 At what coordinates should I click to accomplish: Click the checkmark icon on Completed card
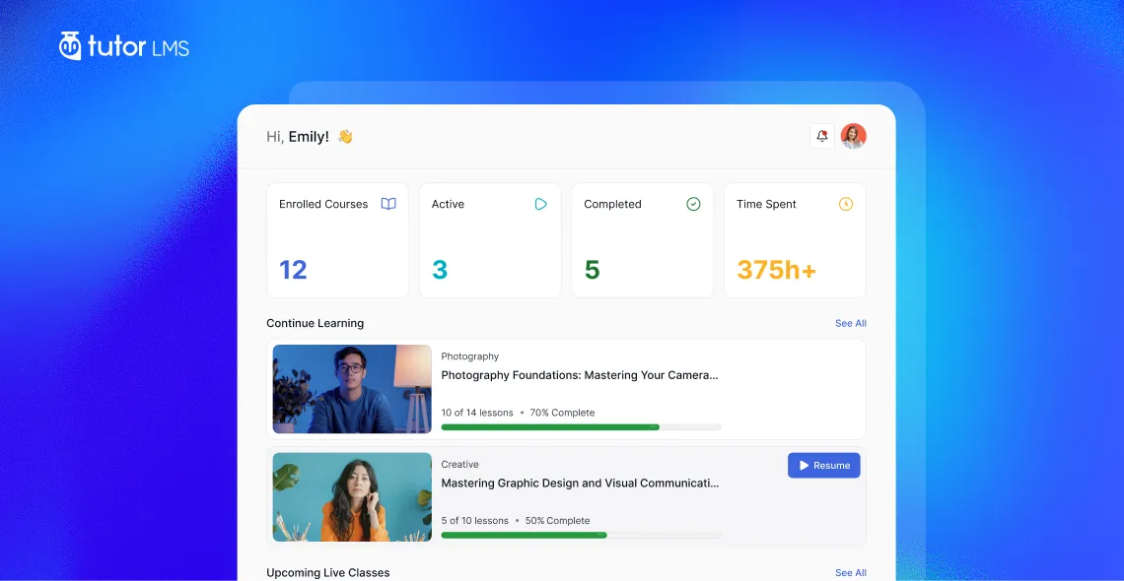pyautogui.click(x=693, y=204)
